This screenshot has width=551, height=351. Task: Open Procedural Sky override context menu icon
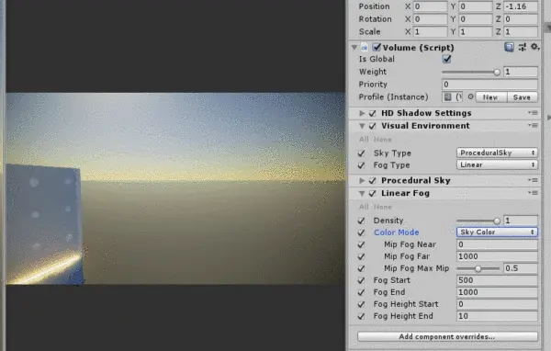[x=533, y=180]
